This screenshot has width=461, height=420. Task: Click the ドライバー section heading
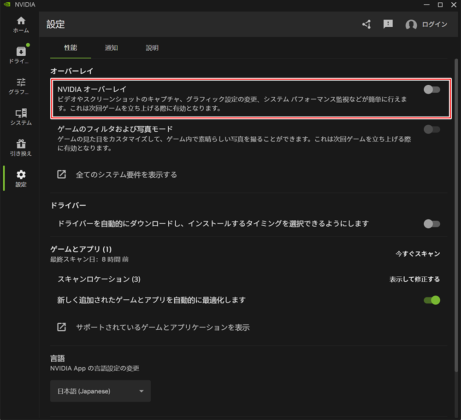point(68,205)
